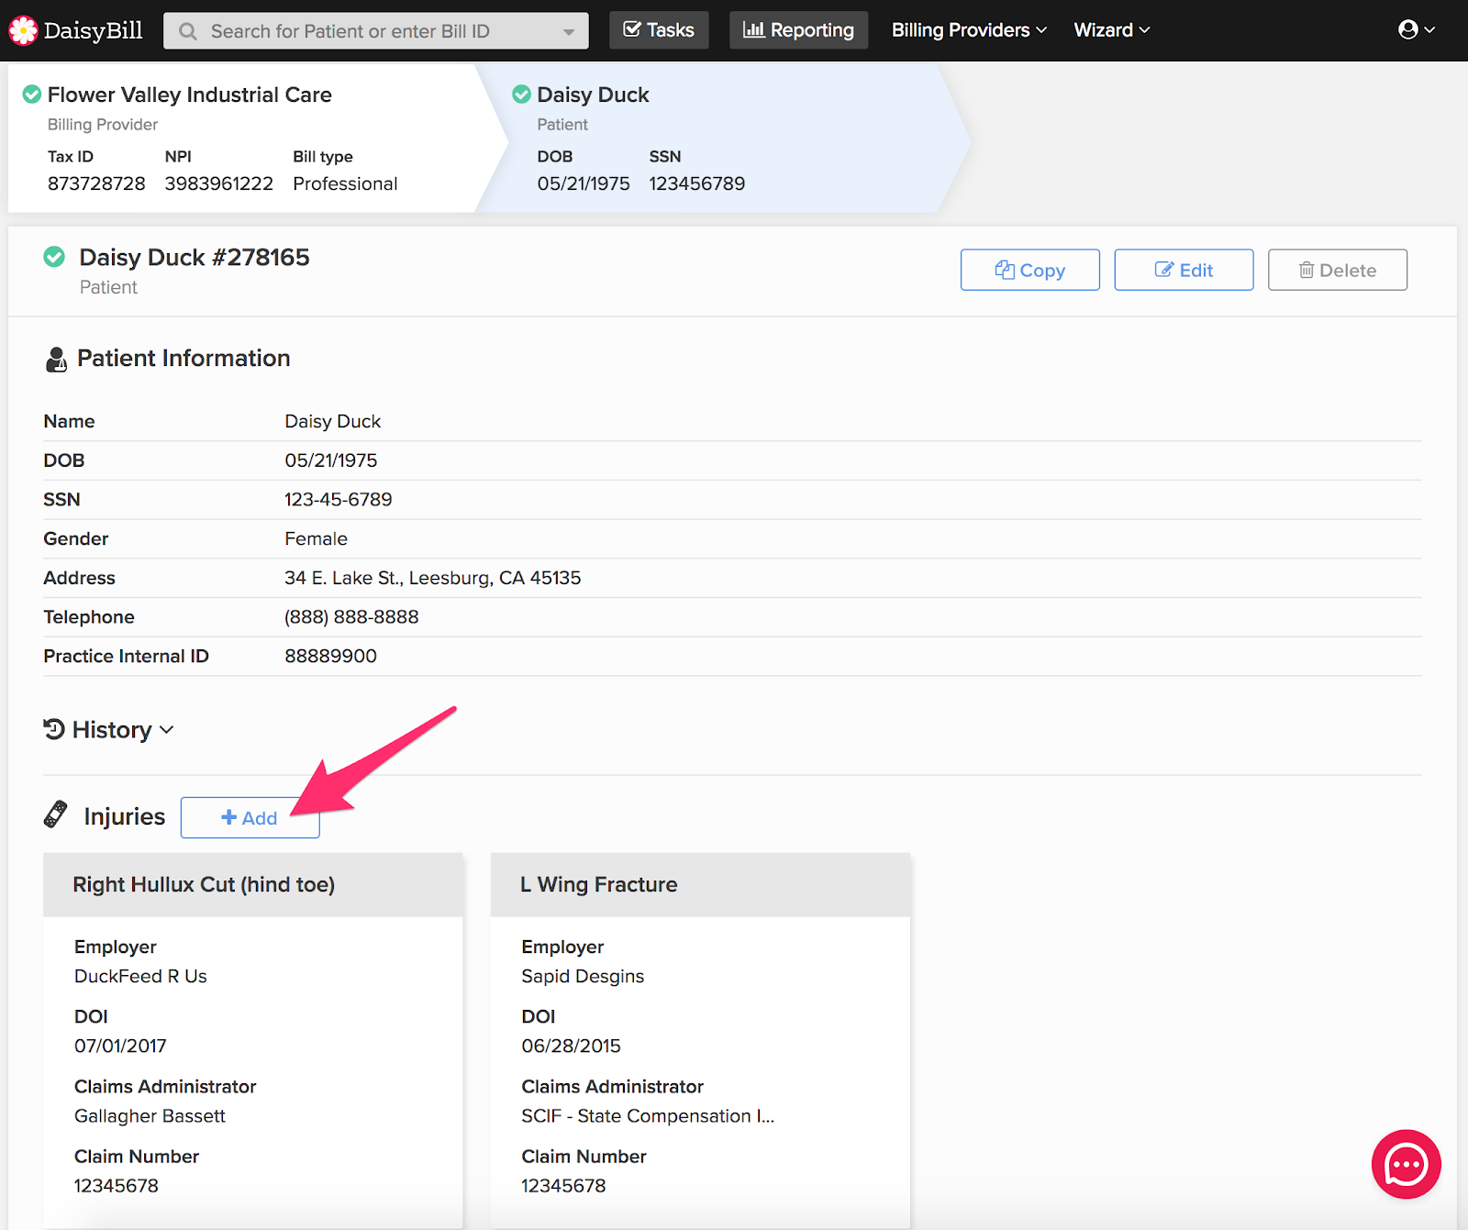Open the user account avatar icon
The image size is (1468, 1230).
coord(1408,29)
